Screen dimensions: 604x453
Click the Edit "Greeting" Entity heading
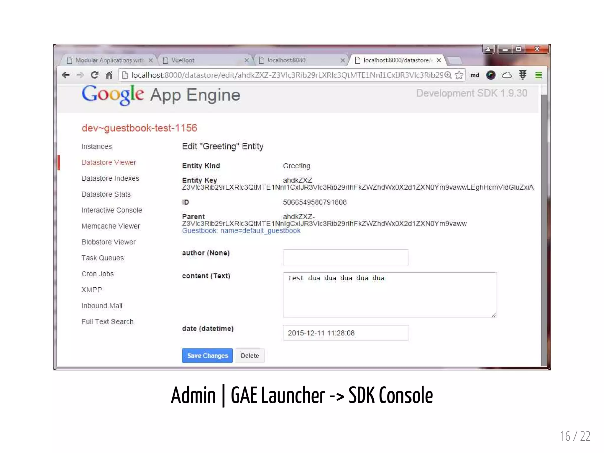(223, 146)
